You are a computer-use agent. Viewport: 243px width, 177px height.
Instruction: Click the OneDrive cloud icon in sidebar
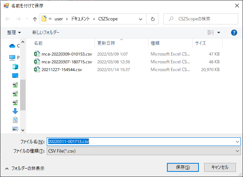tap(12, 46)
